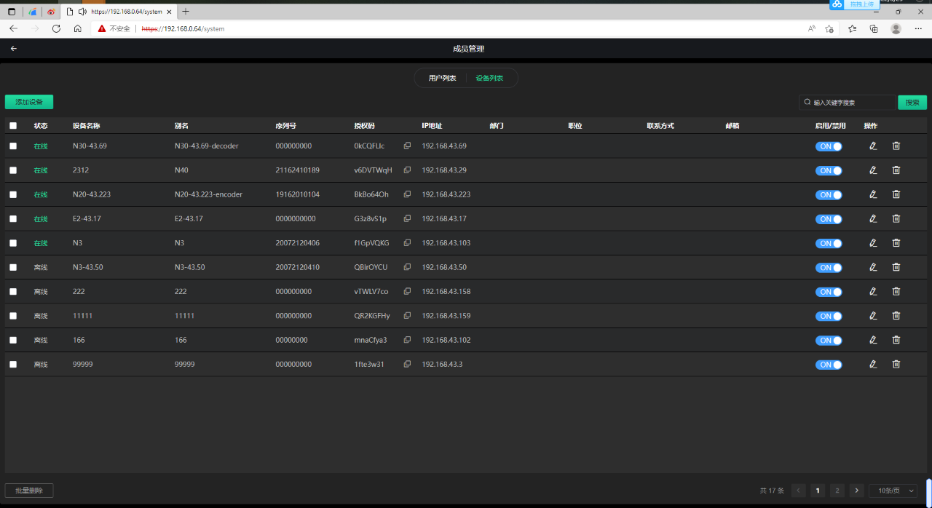Select alias N30-43.69-decoder
The width and height of the screenshot is (932, 508).
click(x=207, y=146)
